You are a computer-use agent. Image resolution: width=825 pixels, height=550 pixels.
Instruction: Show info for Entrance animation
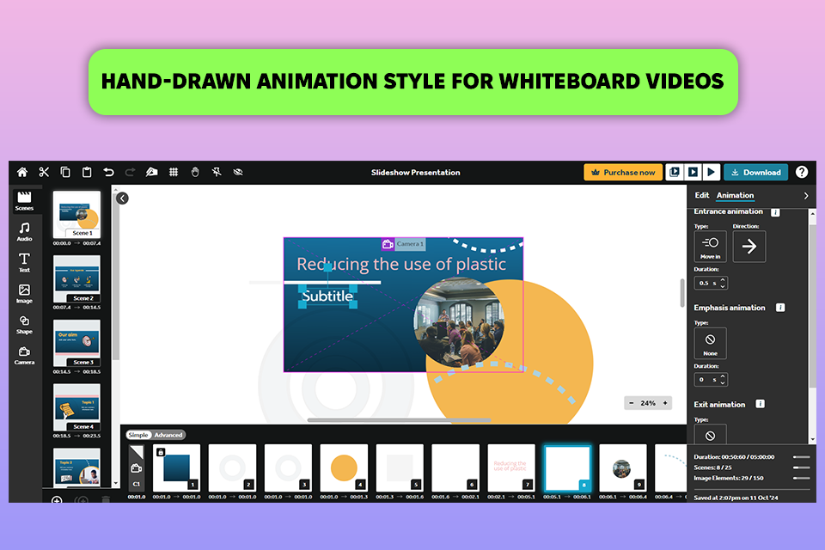[775, 212]
